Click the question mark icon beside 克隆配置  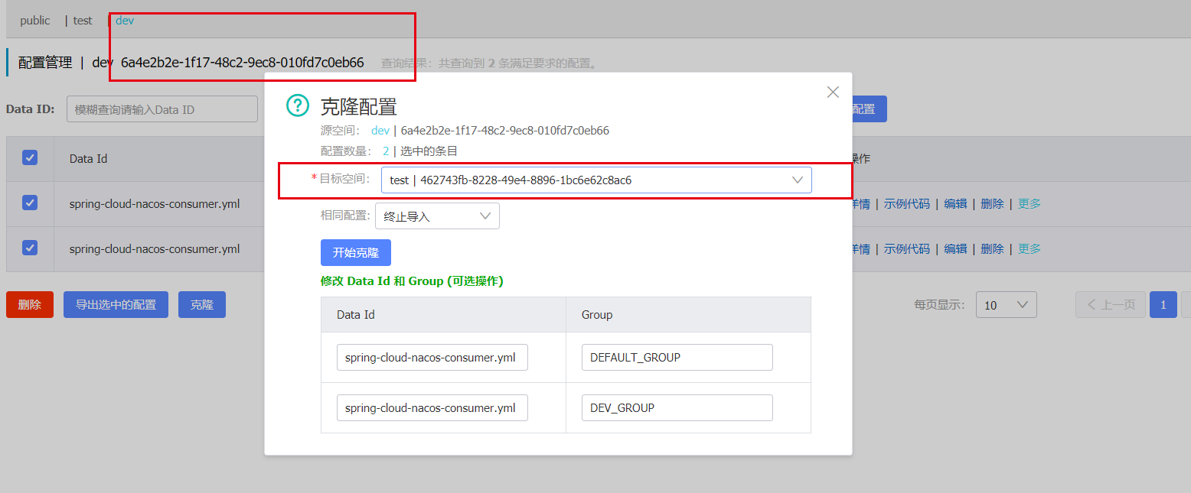coord(298,105)
